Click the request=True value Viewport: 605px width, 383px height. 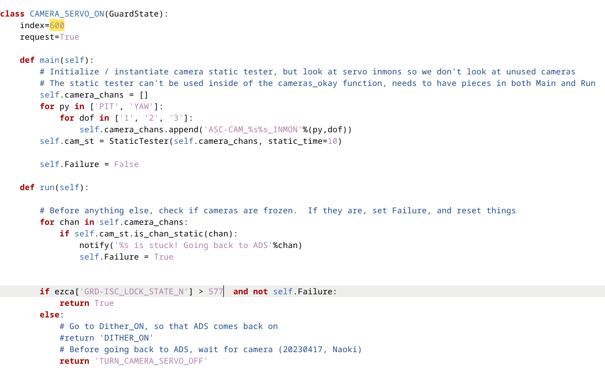pos(69,37)
